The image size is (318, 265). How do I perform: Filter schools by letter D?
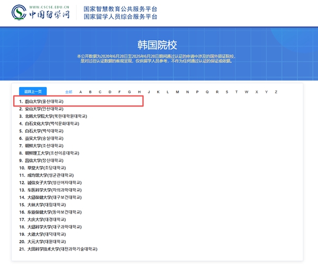pyautogui.click(x=110, y=92)
